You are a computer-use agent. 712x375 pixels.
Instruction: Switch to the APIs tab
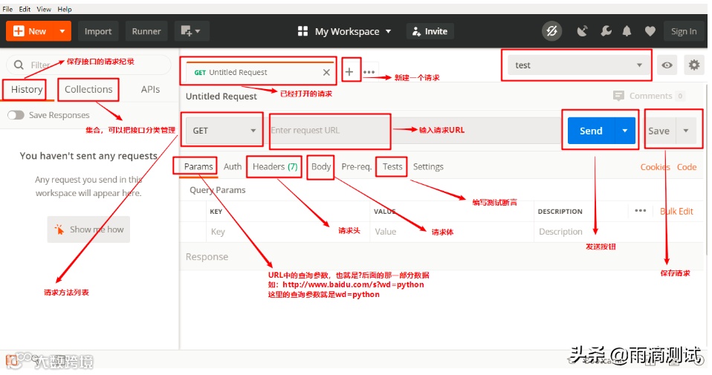[x=150, y=89]
